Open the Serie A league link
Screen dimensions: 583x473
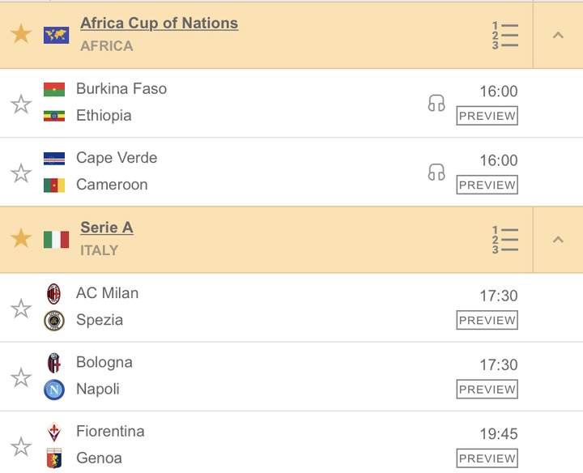(107, 228)
